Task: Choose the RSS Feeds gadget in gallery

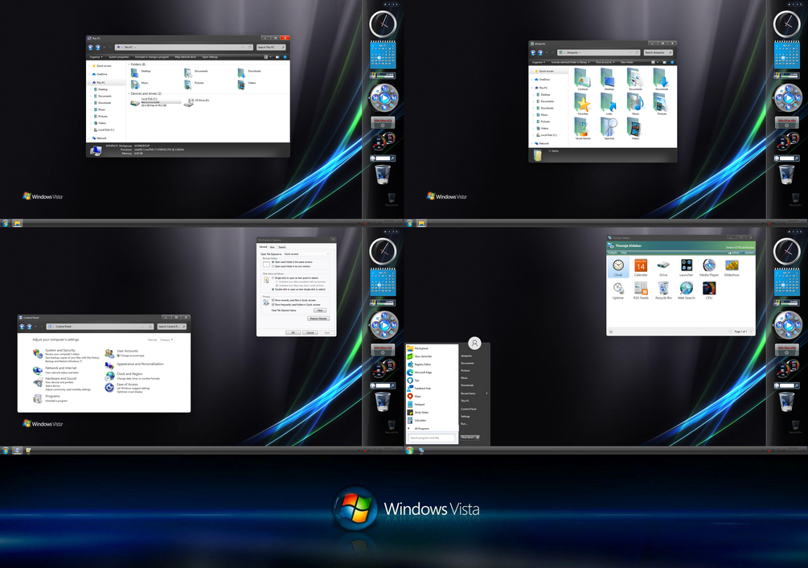Action: (x=641, y=290)
